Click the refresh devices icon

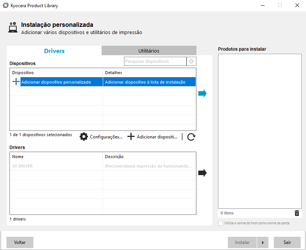click(x=191, y=137)
